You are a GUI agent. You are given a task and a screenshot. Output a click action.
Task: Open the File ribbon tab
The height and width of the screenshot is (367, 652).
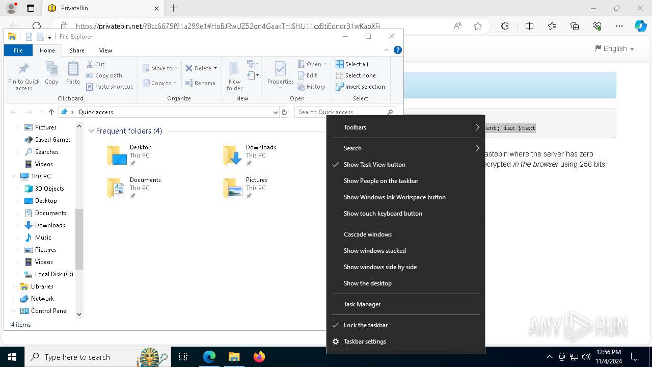coord(18,50)
